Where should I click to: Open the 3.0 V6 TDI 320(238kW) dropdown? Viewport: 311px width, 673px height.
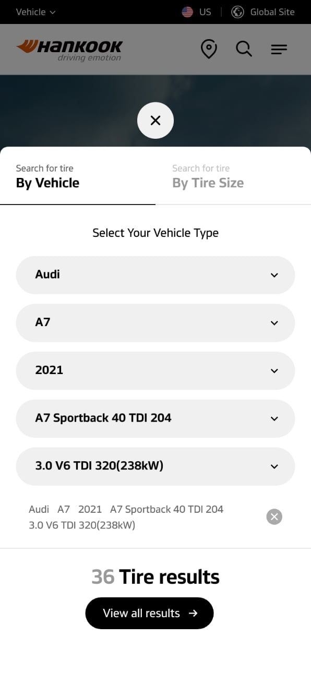tap(155, 466)
